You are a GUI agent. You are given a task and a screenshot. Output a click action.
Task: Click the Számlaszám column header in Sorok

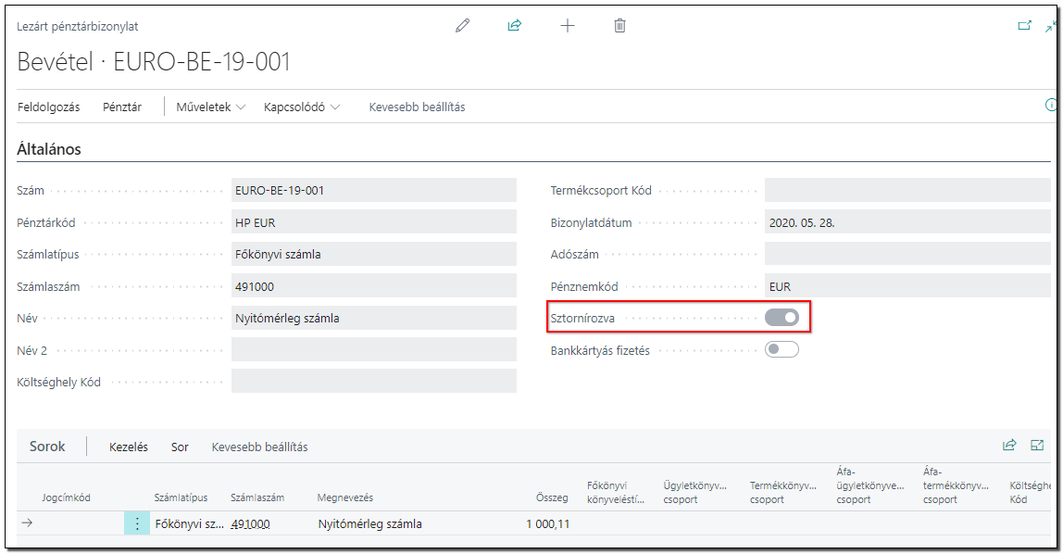click(256, 497)
